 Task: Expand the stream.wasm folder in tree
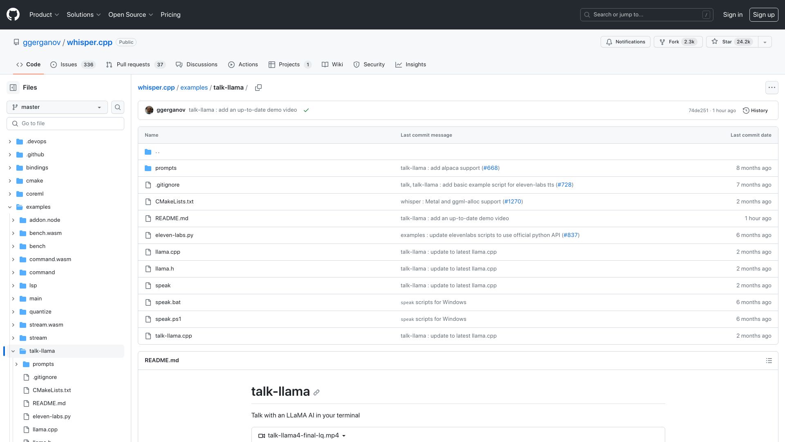(x=13, y=325)
